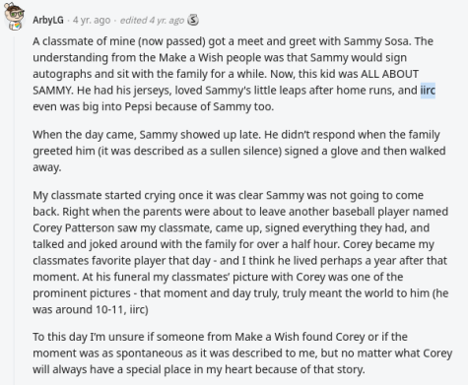Click the S badge icon after edited timestamp
The image size is (468, 385).
[193, 20]
